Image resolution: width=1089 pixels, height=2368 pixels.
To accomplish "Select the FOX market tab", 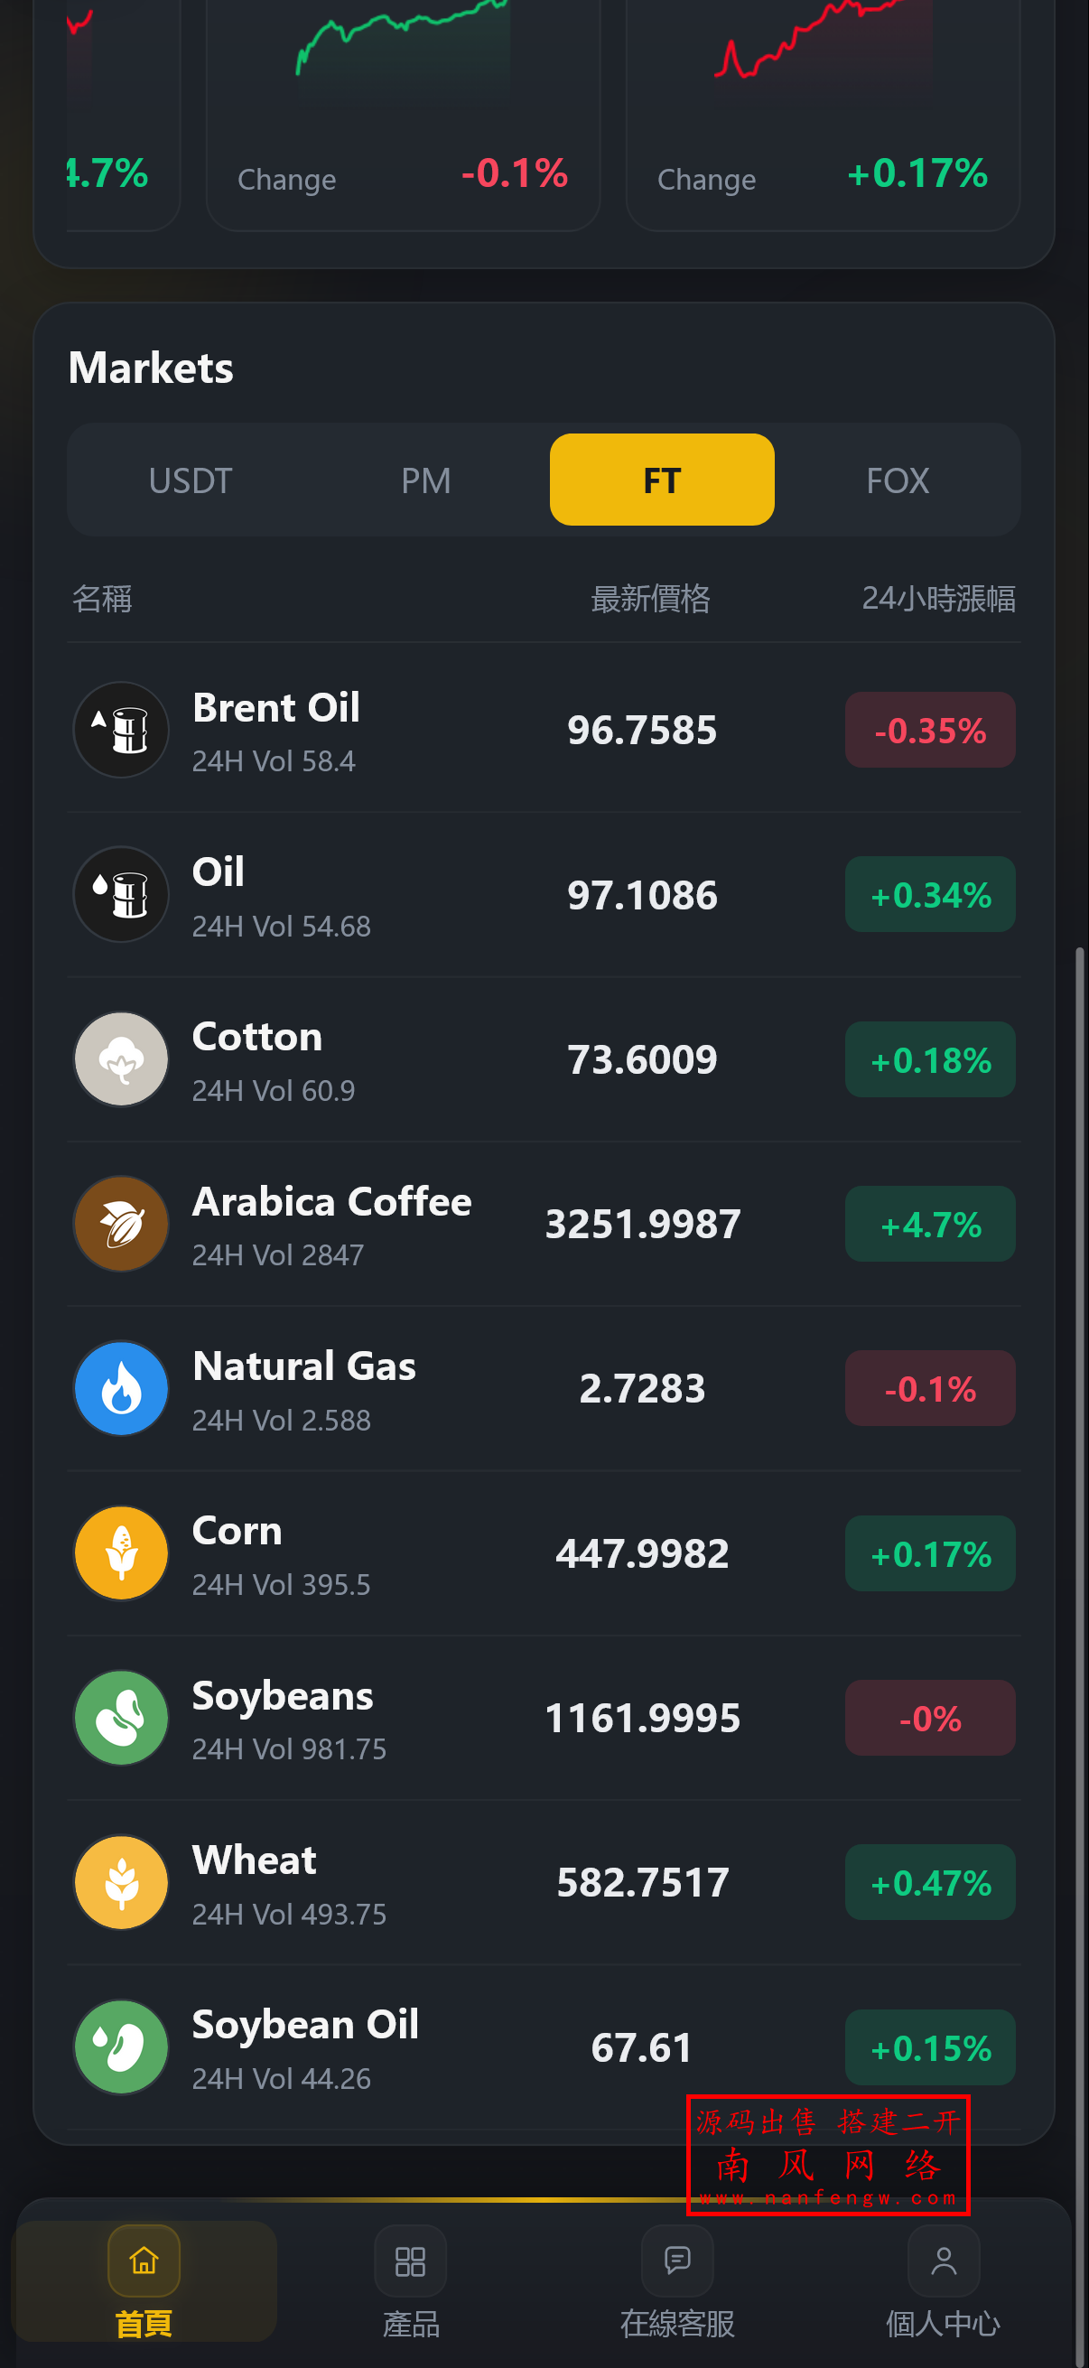I will click(x=897, y=480).
